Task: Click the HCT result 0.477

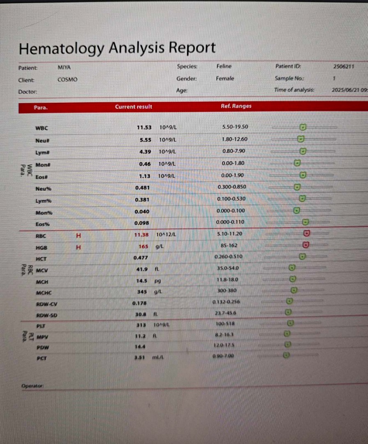Action: 140,258
